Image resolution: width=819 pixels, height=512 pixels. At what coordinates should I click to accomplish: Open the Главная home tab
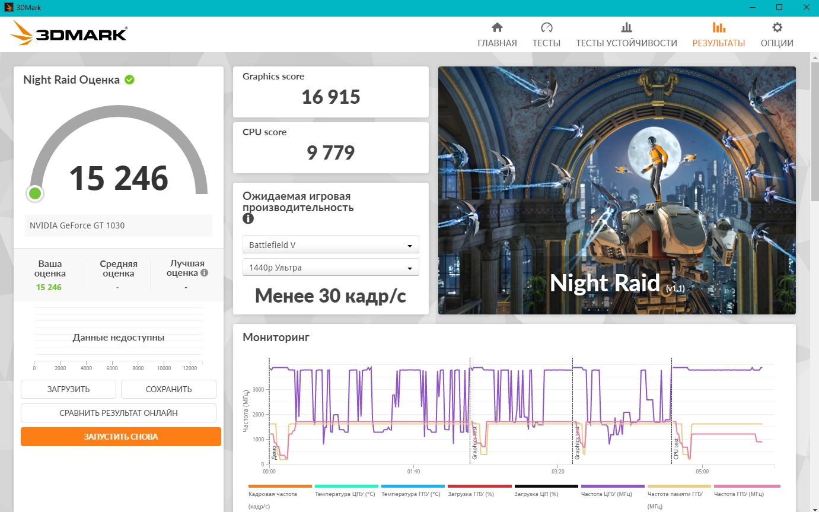[x=497, y=34]
